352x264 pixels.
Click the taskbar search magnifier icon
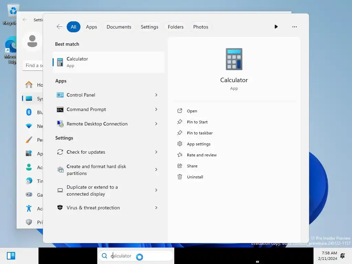coord(104,256)
